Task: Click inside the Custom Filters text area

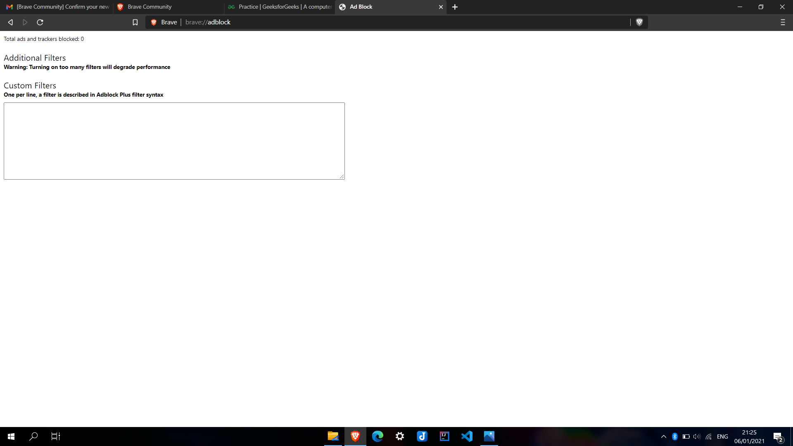Action: pyautogui.click(x=174, y=141)
